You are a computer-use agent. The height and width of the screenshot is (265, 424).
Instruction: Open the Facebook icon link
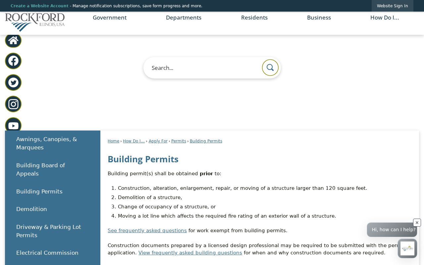(x=13, y=61)
